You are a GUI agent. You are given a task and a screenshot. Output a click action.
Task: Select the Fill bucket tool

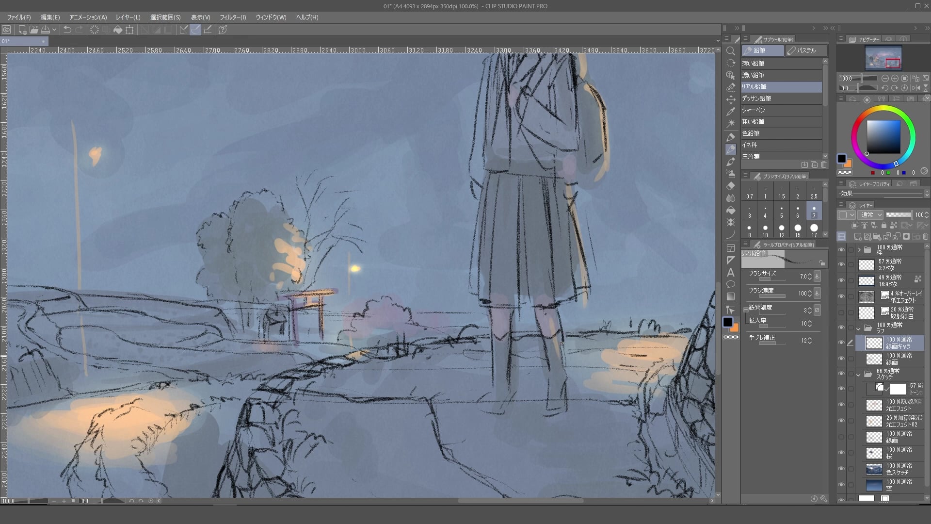pos(731,210)
